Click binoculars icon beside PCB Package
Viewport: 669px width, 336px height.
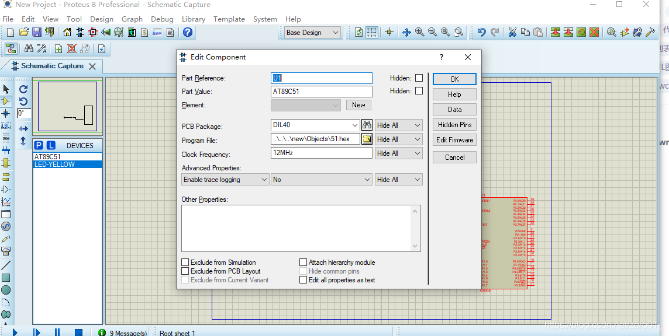click(367, 125)
